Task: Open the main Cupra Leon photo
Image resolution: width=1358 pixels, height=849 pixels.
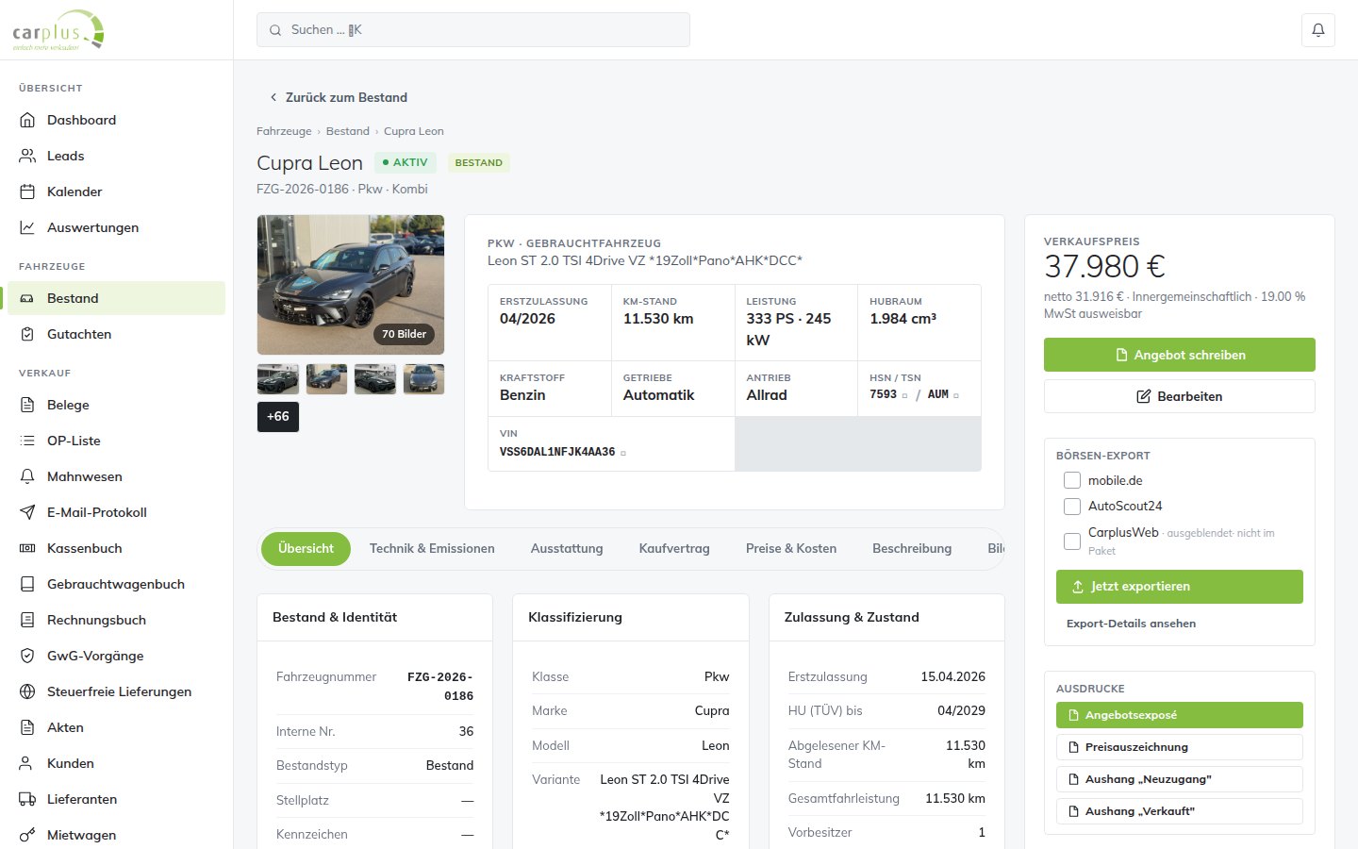Action: coord(351,285)
